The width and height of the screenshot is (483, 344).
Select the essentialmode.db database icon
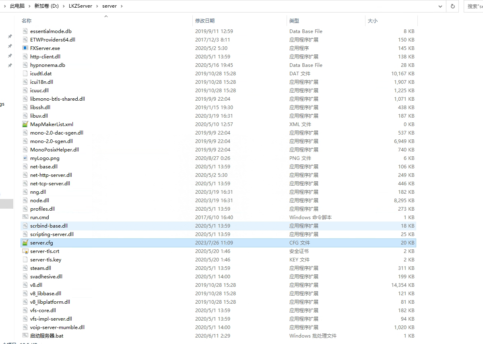click(25, 31)
